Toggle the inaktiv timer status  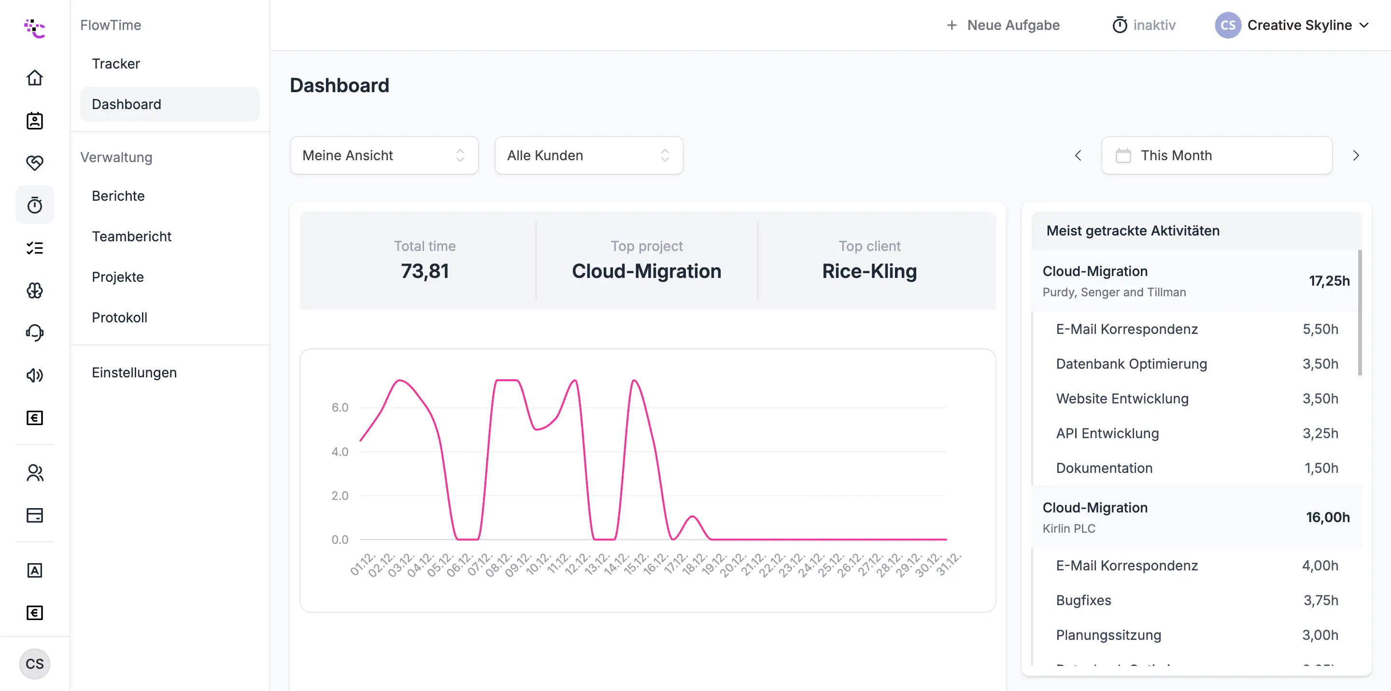(x=1144, y=26)
